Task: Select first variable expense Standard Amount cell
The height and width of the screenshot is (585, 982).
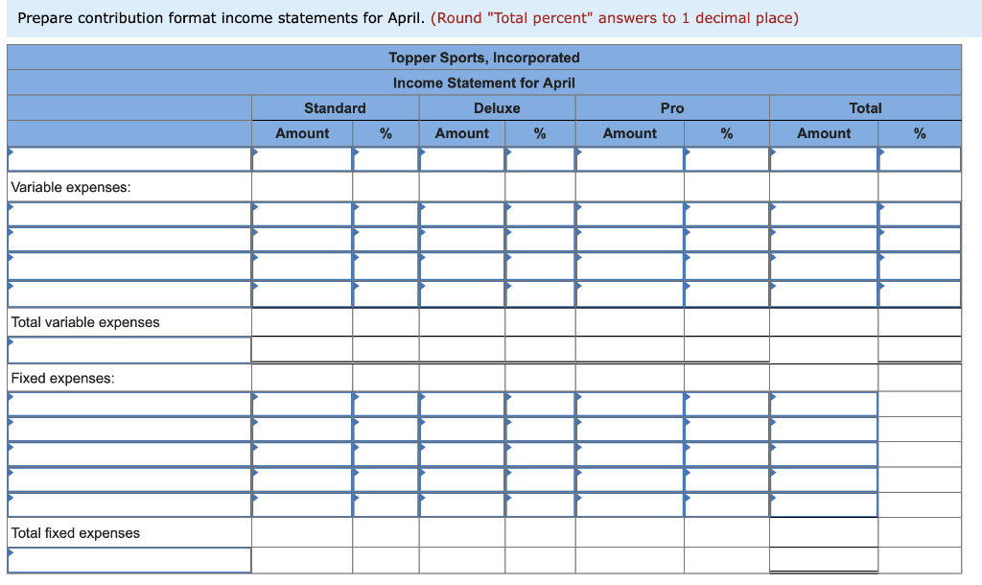Action: pos(302,214)
